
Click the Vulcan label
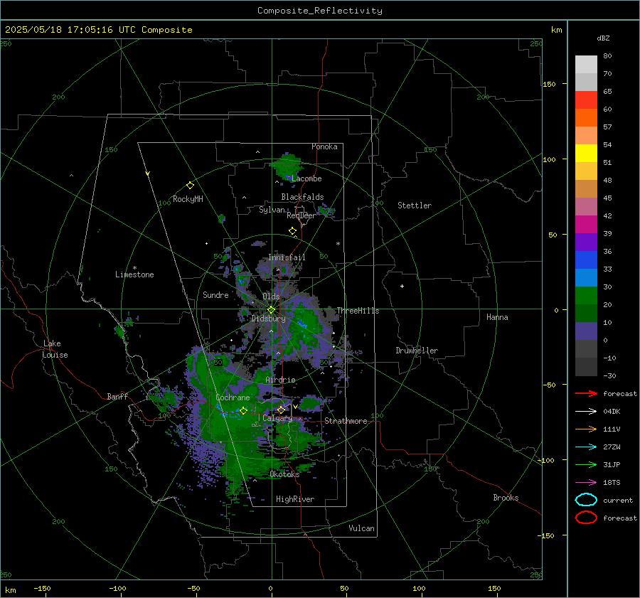pyautogui.click(x=361, y=528)
